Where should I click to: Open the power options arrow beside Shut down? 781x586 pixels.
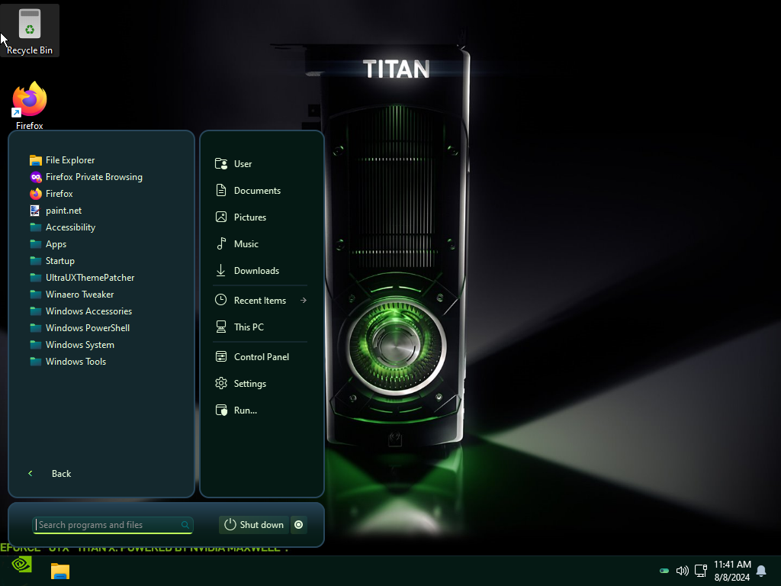(x=298, y=525)
